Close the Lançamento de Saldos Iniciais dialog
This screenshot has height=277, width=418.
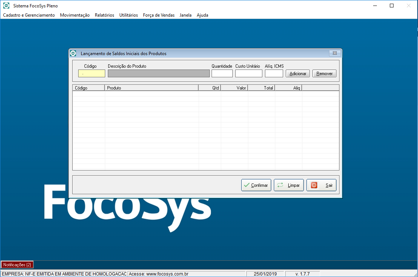pyautogui.click(x=335, y=53)
